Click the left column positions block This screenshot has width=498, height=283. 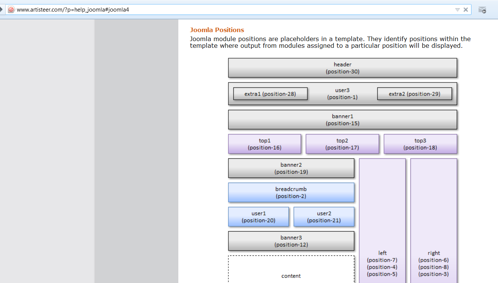[382, 221]
